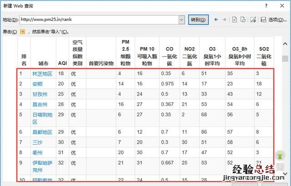Expand the address URL dropdown list

[181, 20]
